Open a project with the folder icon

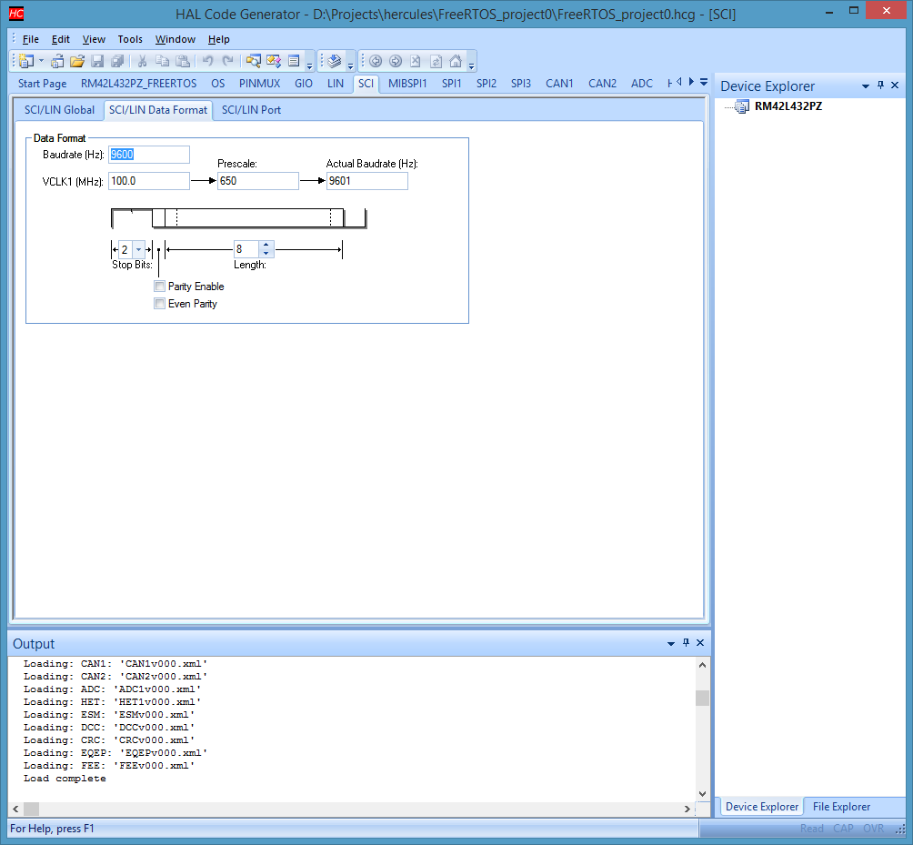(77, 61)
